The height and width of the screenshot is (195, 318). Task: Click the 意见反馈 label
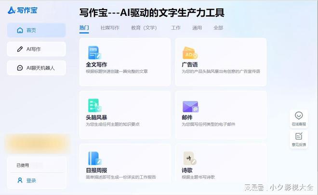click(299, 145)
